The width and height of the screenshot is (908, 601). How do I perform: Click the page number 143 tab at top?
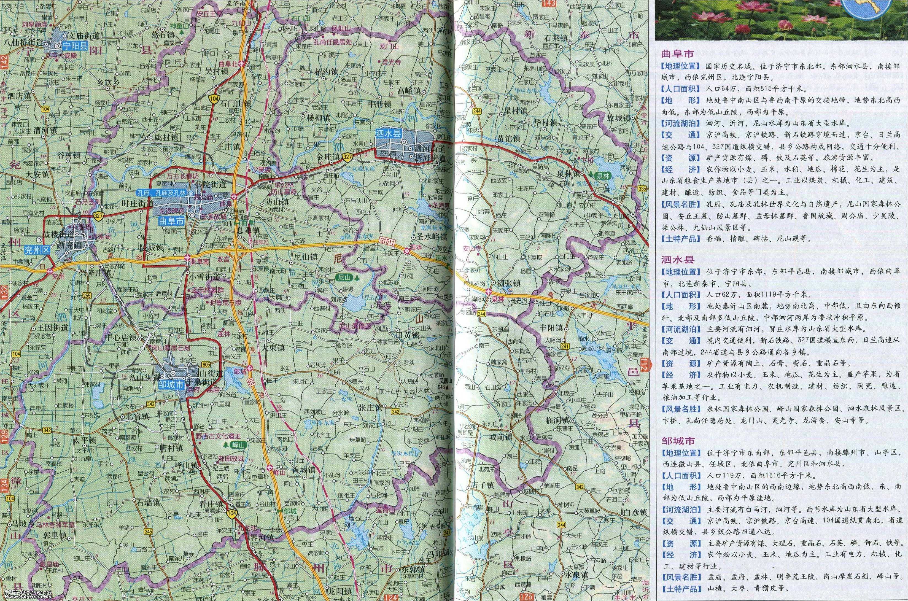coord(549,3)
